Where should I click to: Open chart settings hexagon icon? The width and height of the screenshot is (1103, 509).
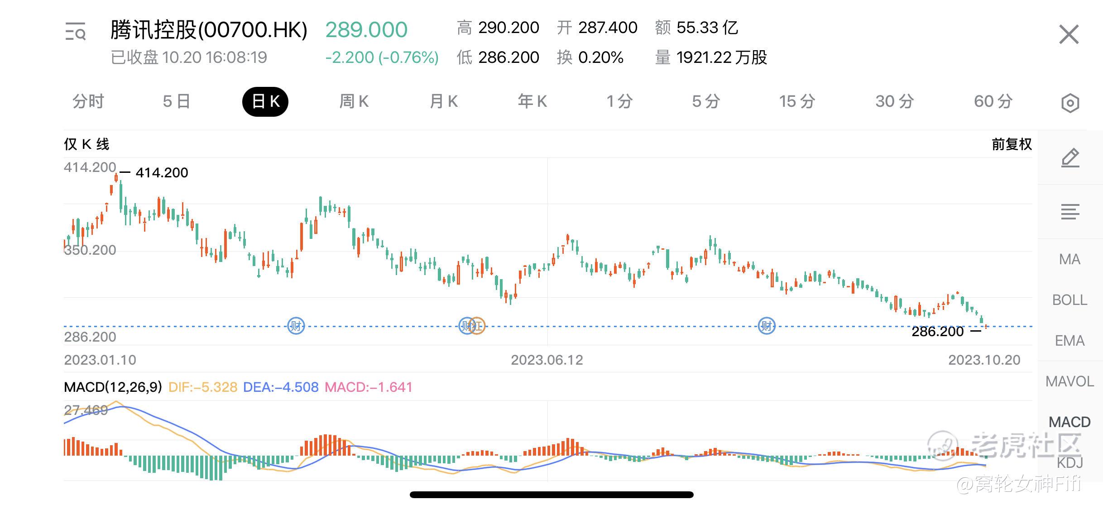1070,103
